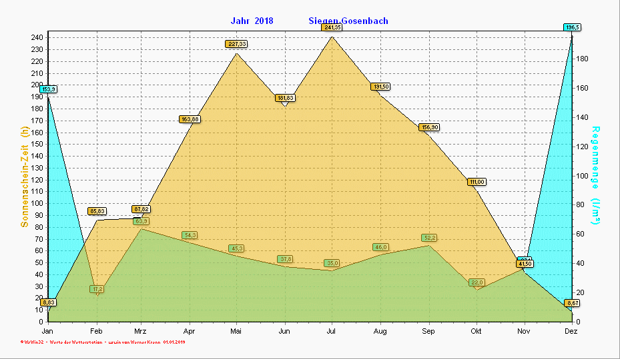Click the 241,35 sunshine label for July
Viewport: 620px width, 359px height.
click(x=332, y=27)
